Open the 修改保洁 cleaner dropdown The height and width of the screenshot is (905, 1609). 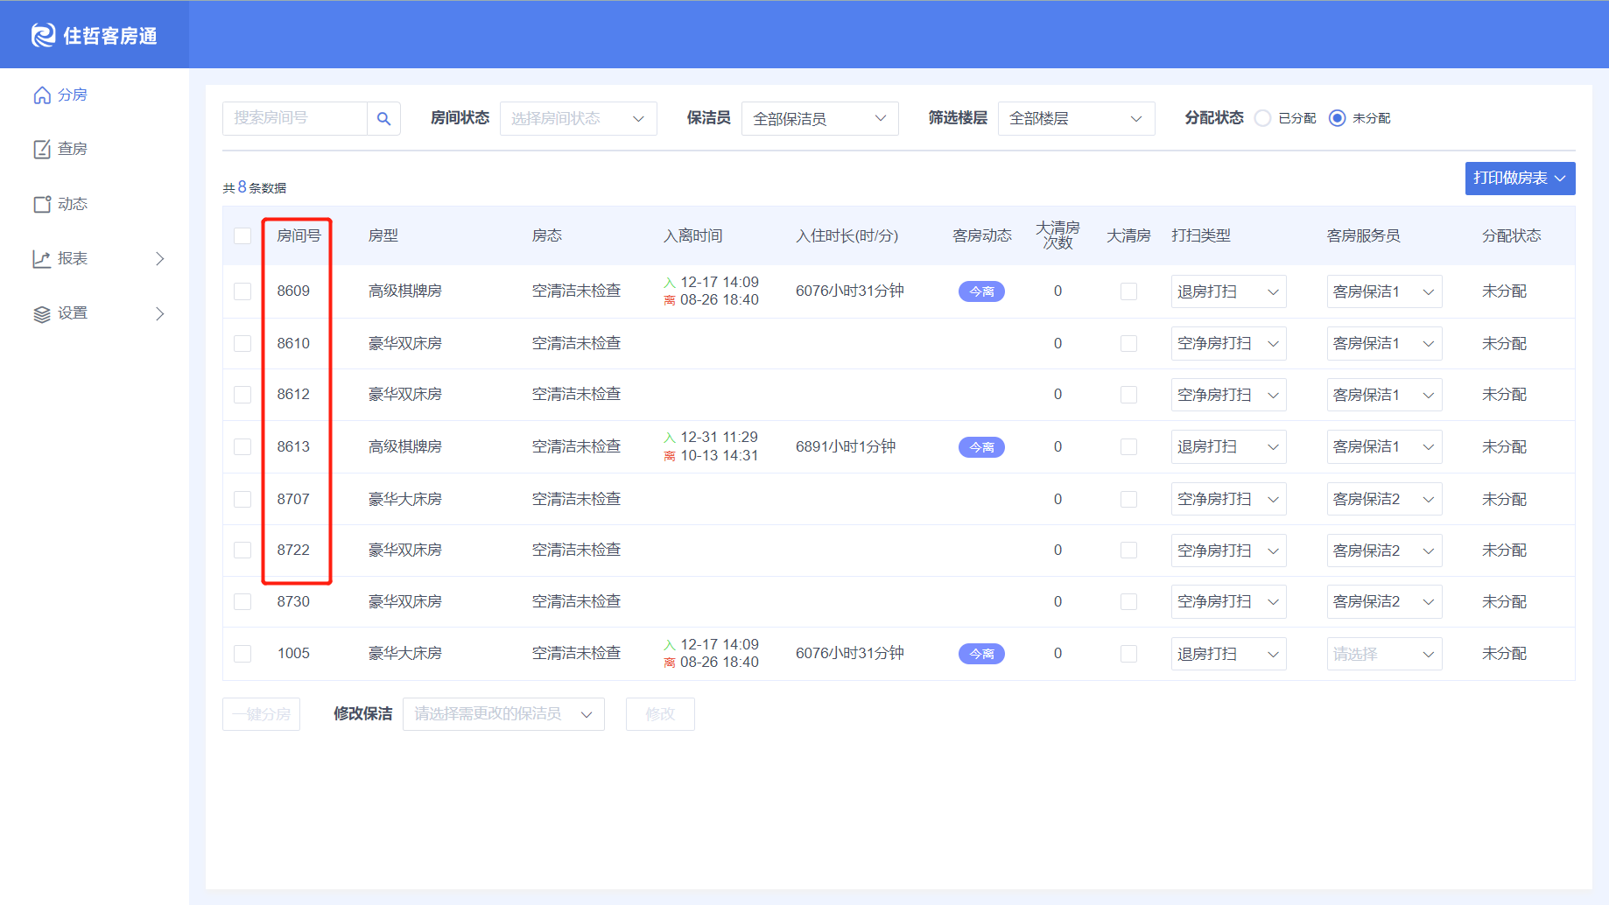pos(503,714)
